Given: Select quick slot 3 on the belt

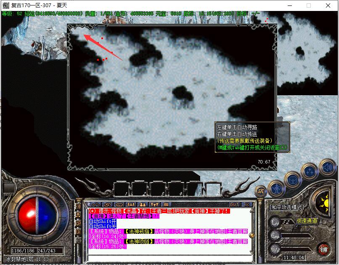Looking at the screenshot, I should (x=158, y=189).
